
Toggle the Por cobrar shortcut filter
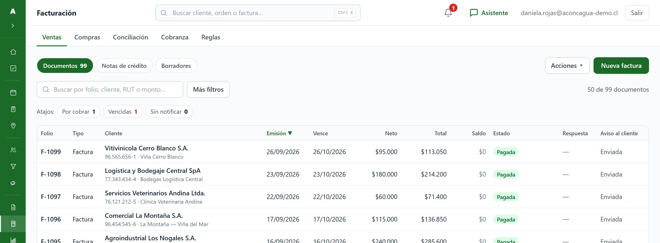(x=79, y=112)
